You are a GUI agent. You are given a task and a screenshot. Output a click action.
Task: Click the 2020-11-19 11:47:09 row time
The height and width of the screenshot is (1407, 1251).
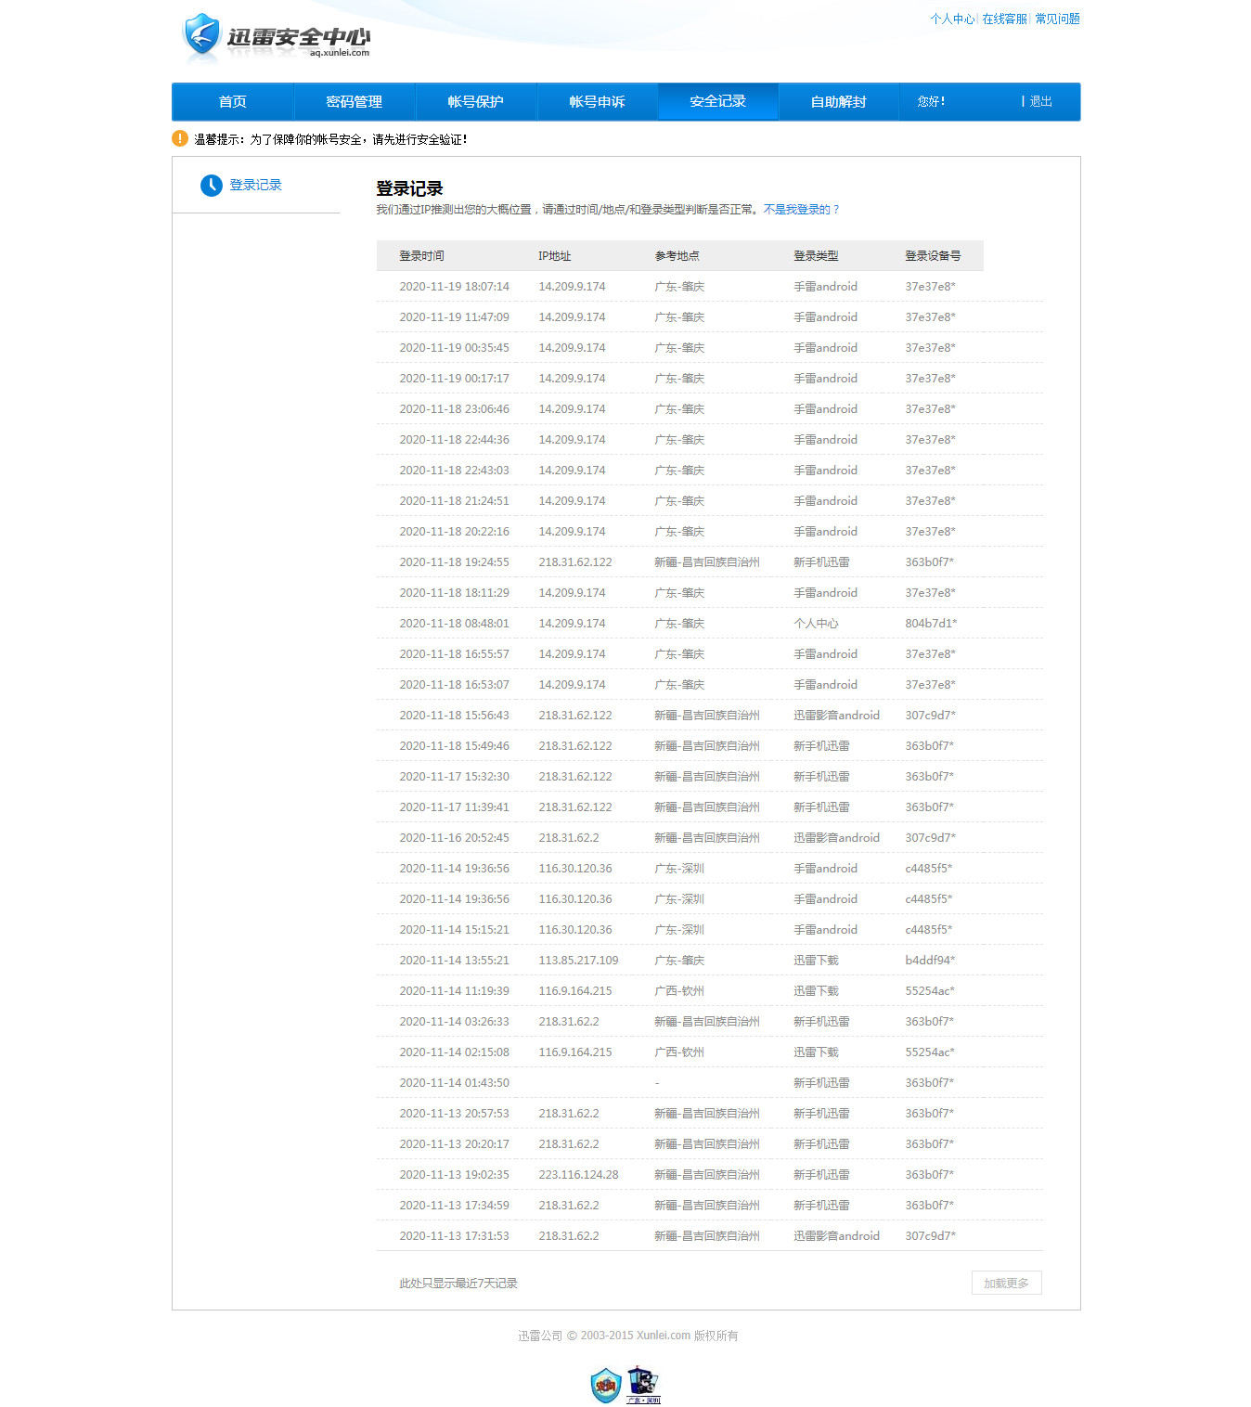coord(454,317)
